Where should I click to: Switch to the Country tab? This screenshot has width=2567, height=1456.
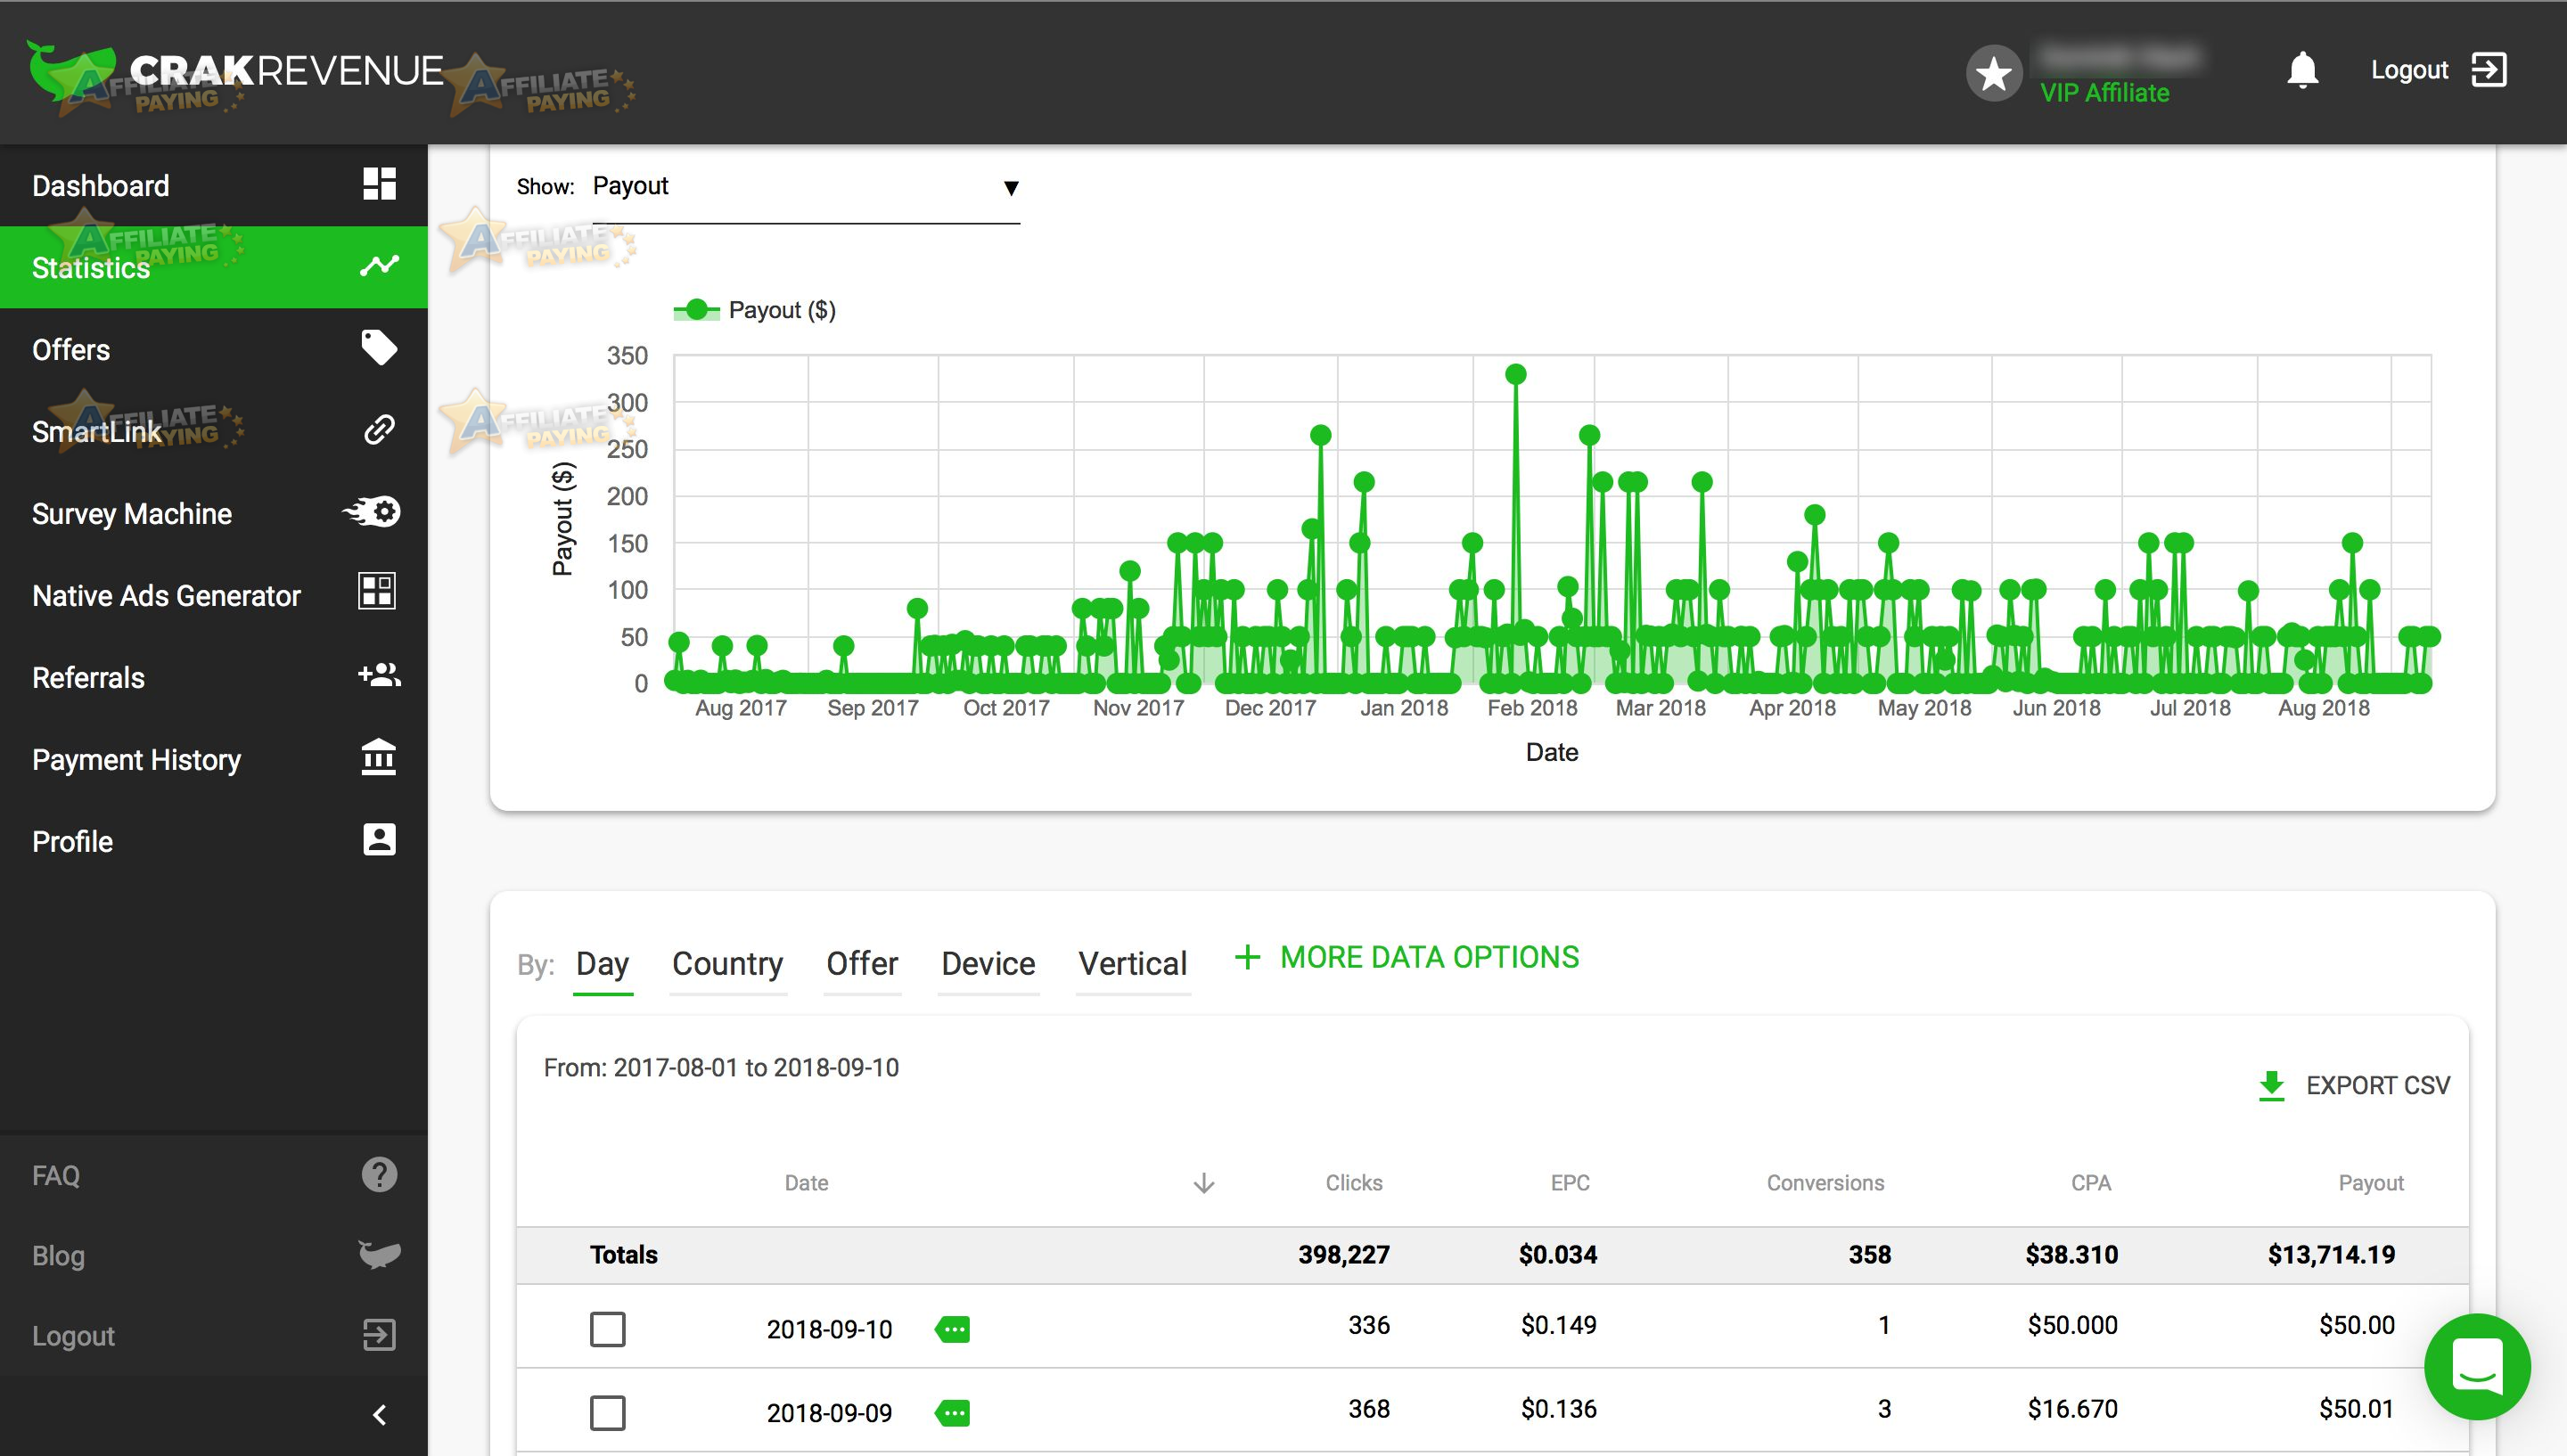pos(727,963)
